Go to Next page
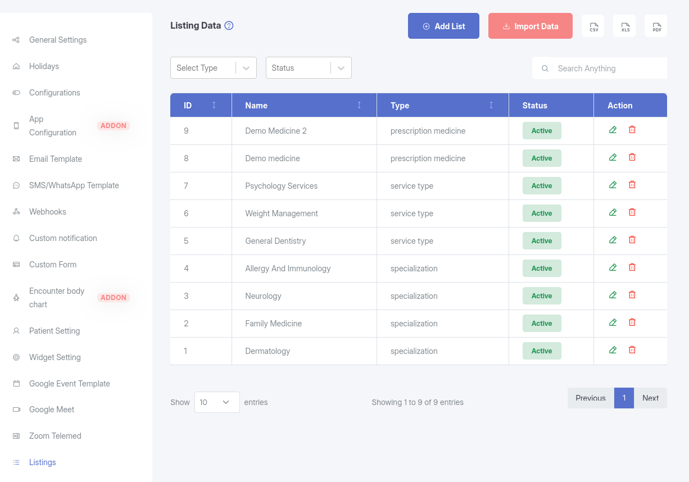689x482 pixels. tap(650, 398)
